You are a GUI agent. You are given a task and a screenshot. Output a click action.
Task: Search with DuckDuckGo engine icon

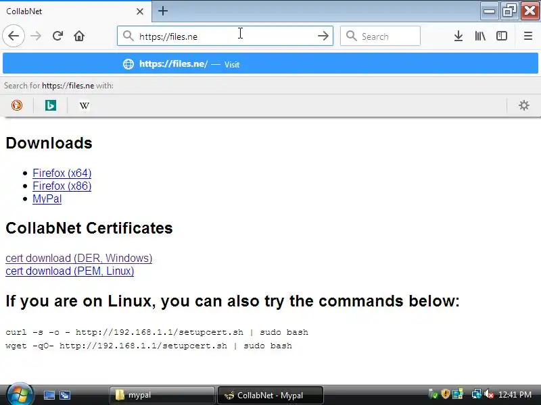17,105
